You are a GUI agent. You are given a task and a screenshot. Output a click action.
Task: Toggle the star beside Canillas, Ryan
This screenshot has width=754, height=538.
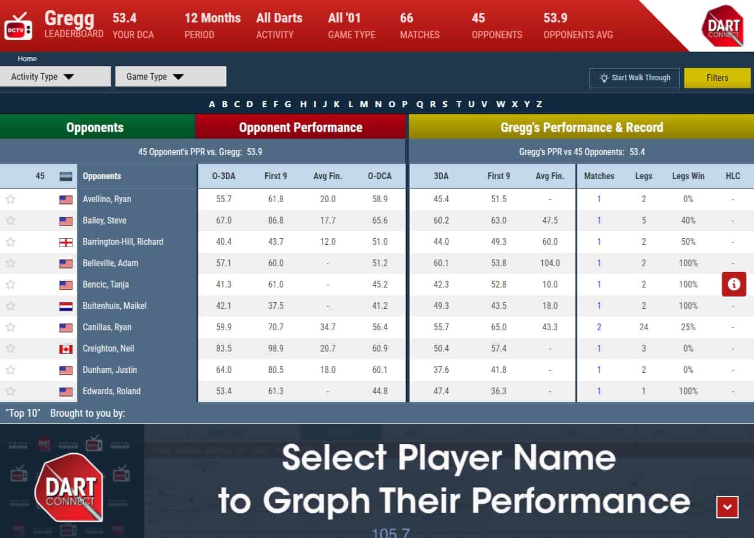pyautogui.click(x=10, y=327)
